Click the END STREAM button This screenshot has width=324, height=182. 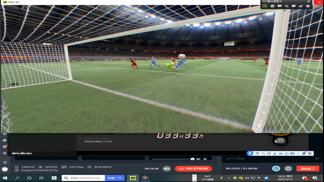click(193, 169)
